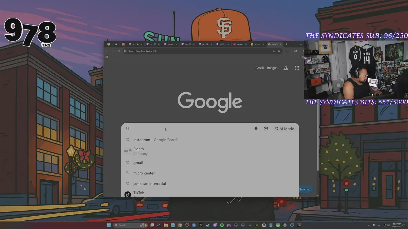Open the Images link on the Google page
The width and height of the screenshot is (408, 229).
pyautogui.click(x=272, y=68)
